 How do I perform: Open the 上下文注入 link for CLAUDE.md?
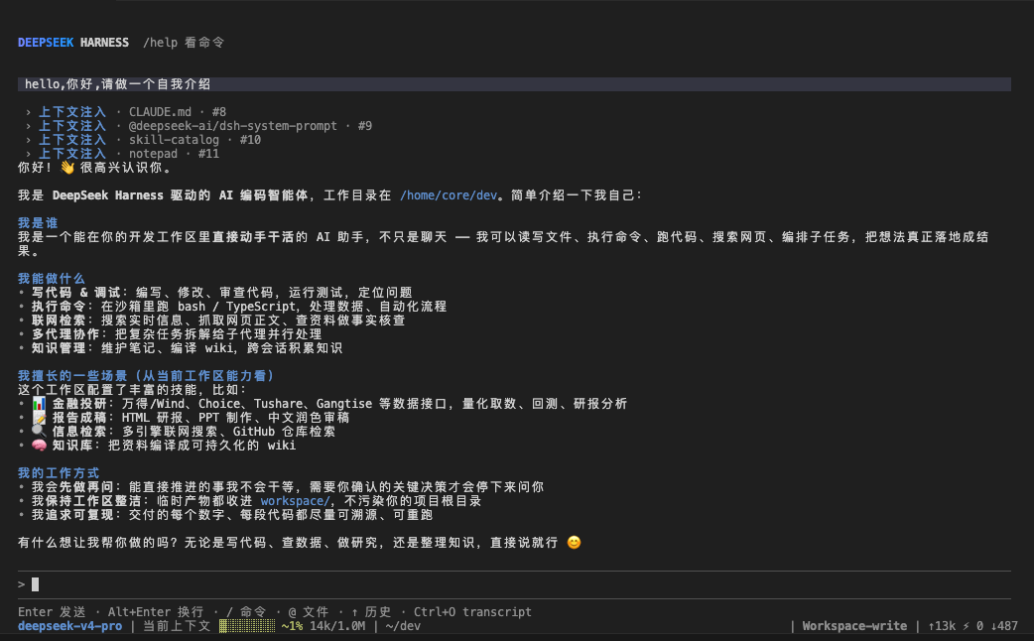(71, 112)
